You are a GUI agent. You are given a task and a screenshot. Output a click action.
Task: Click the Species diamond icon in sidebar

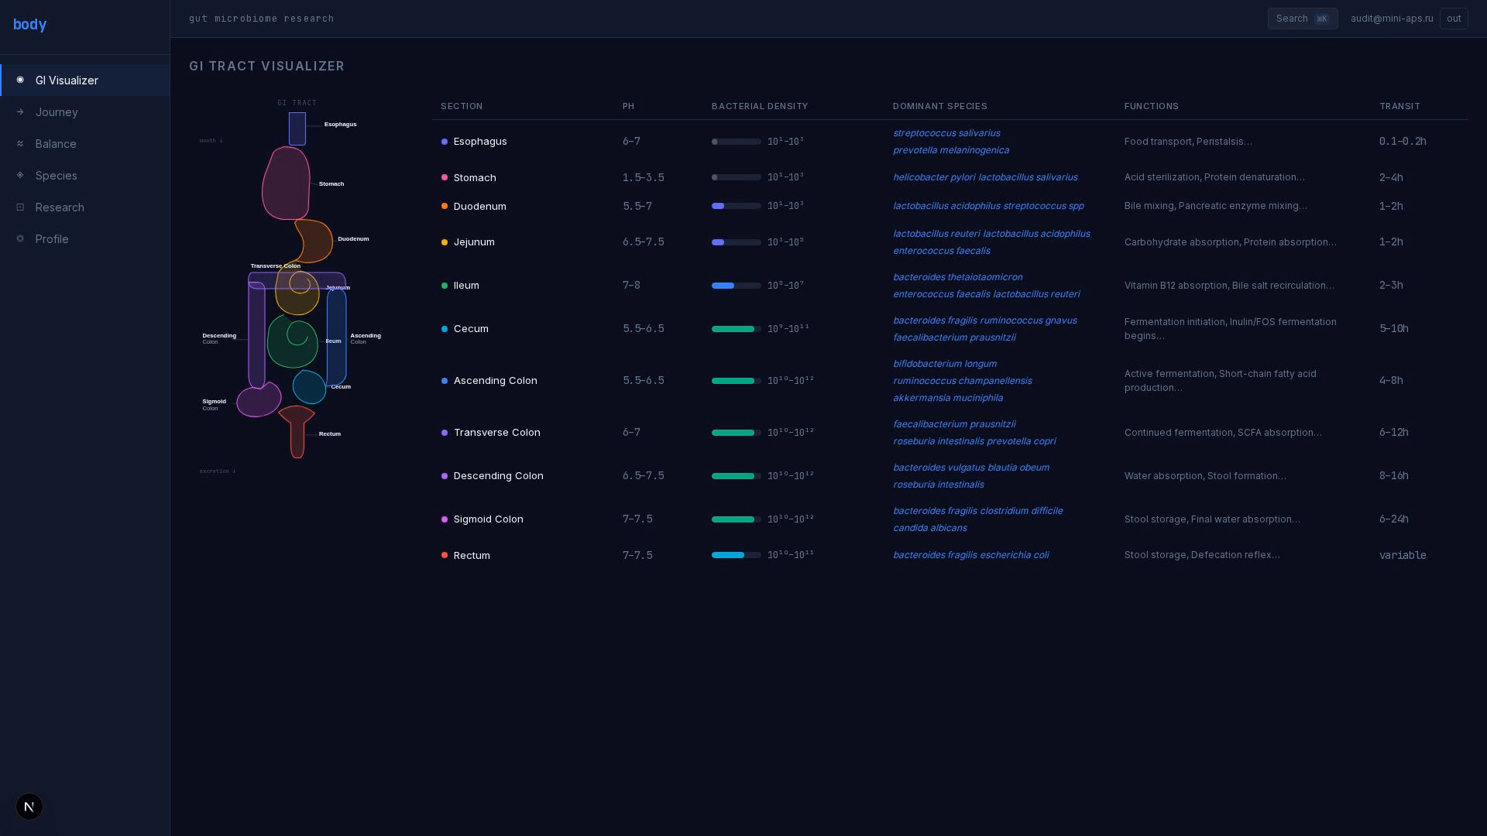click(20, 175)
